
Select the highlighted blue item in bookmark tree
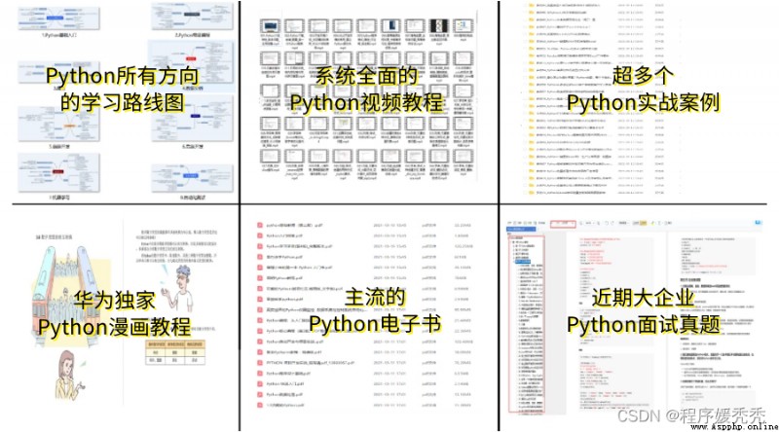tap(522, 261)
